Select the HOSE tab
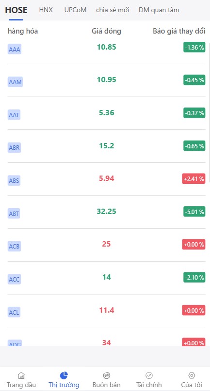210x391 pixels. (x=16, y=10)
